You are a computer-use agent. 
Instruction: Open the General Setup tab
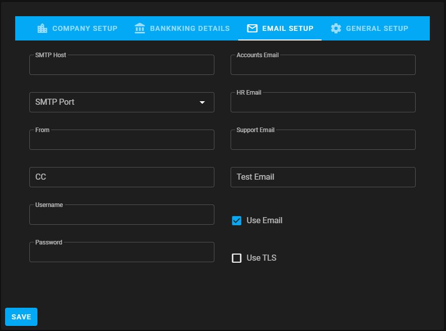(x=370, y=28)
